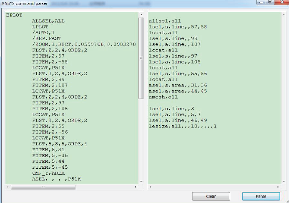Click the ANSYS command parser title text

[x=24, y=3]
